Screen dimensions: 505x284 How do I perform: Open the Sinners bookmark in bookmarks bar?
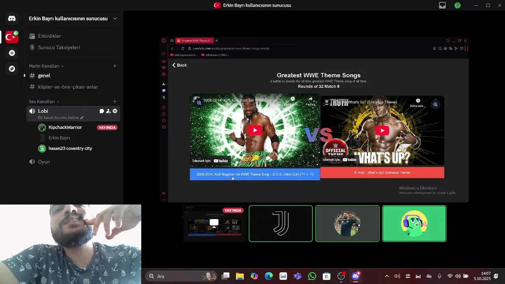pyautogui.click(x=215, y=55)
